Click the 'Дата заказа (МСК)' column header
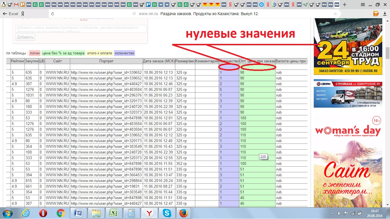This screenshot has width=390, height=219. pyautogui.click(x=158, y=61)
